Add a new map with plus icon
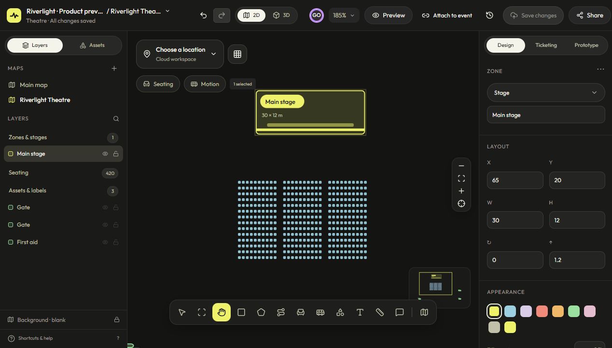Screen dimensions: 612x348 [x=114, y=69]
